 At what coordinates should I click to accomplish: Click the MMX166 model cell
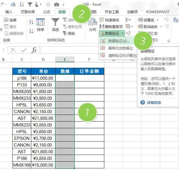(x=22, y=165)
